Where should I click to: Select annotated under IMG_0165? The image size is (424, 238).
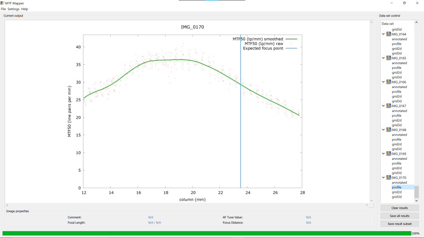[399, 63]
